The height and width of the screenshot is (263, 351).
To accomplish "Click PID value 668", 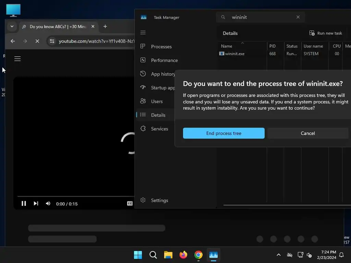I will (x=273, y=54).
